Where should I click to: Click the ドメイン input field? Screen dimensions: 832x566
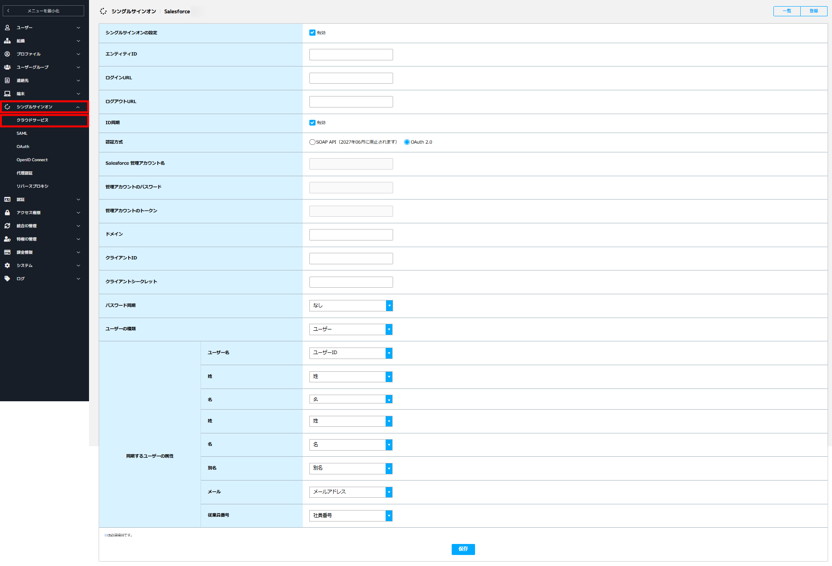tap(351, 235)
